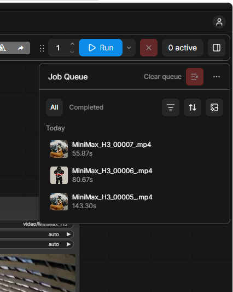The height and width of the screenshot is (292, 233).
Task: Click the 0 active jobs button
Action: [x=183, y=48]
